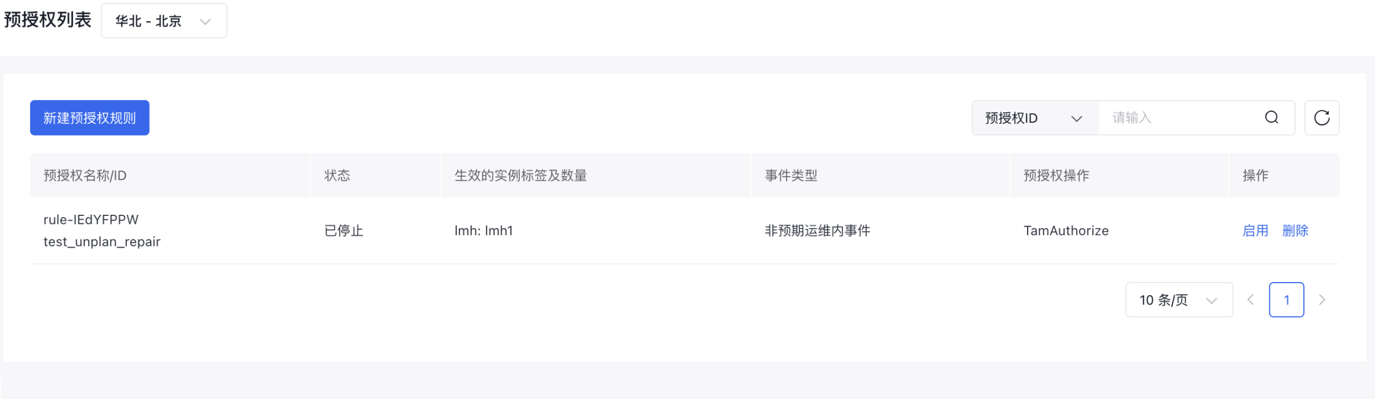This screenshot has height=399, width=1375.
Task: Click the 预授权操作 column header
Action: point(1056,175)
